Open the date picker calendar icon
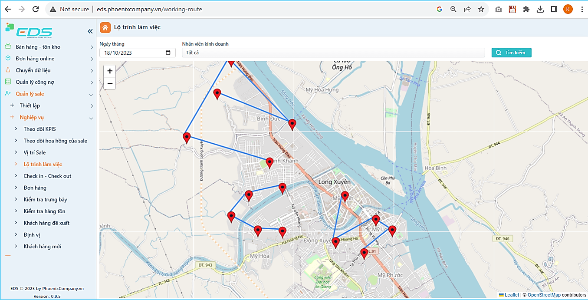The width and height of the screenshot is (588, 300). point(168,53)
